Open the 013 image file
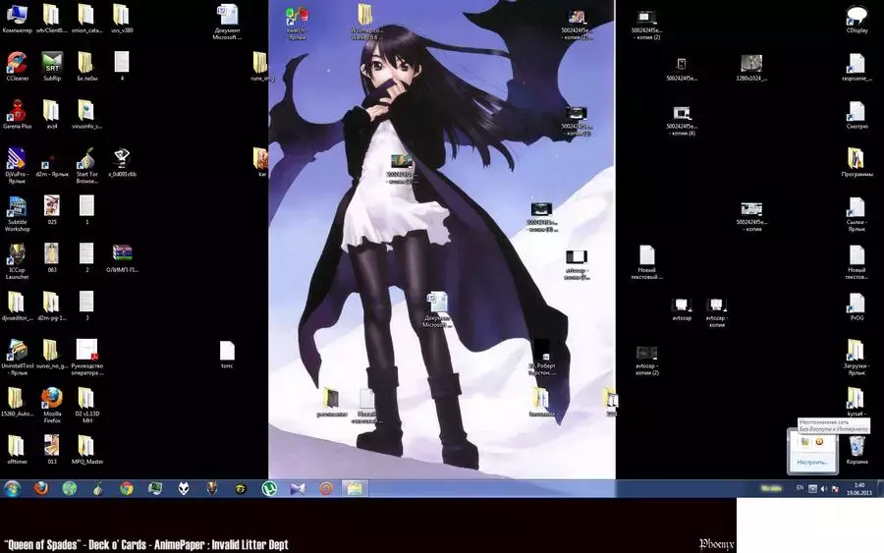Image resolution: width=884 pixels, height=553 pixels. [x=52, y=449]
